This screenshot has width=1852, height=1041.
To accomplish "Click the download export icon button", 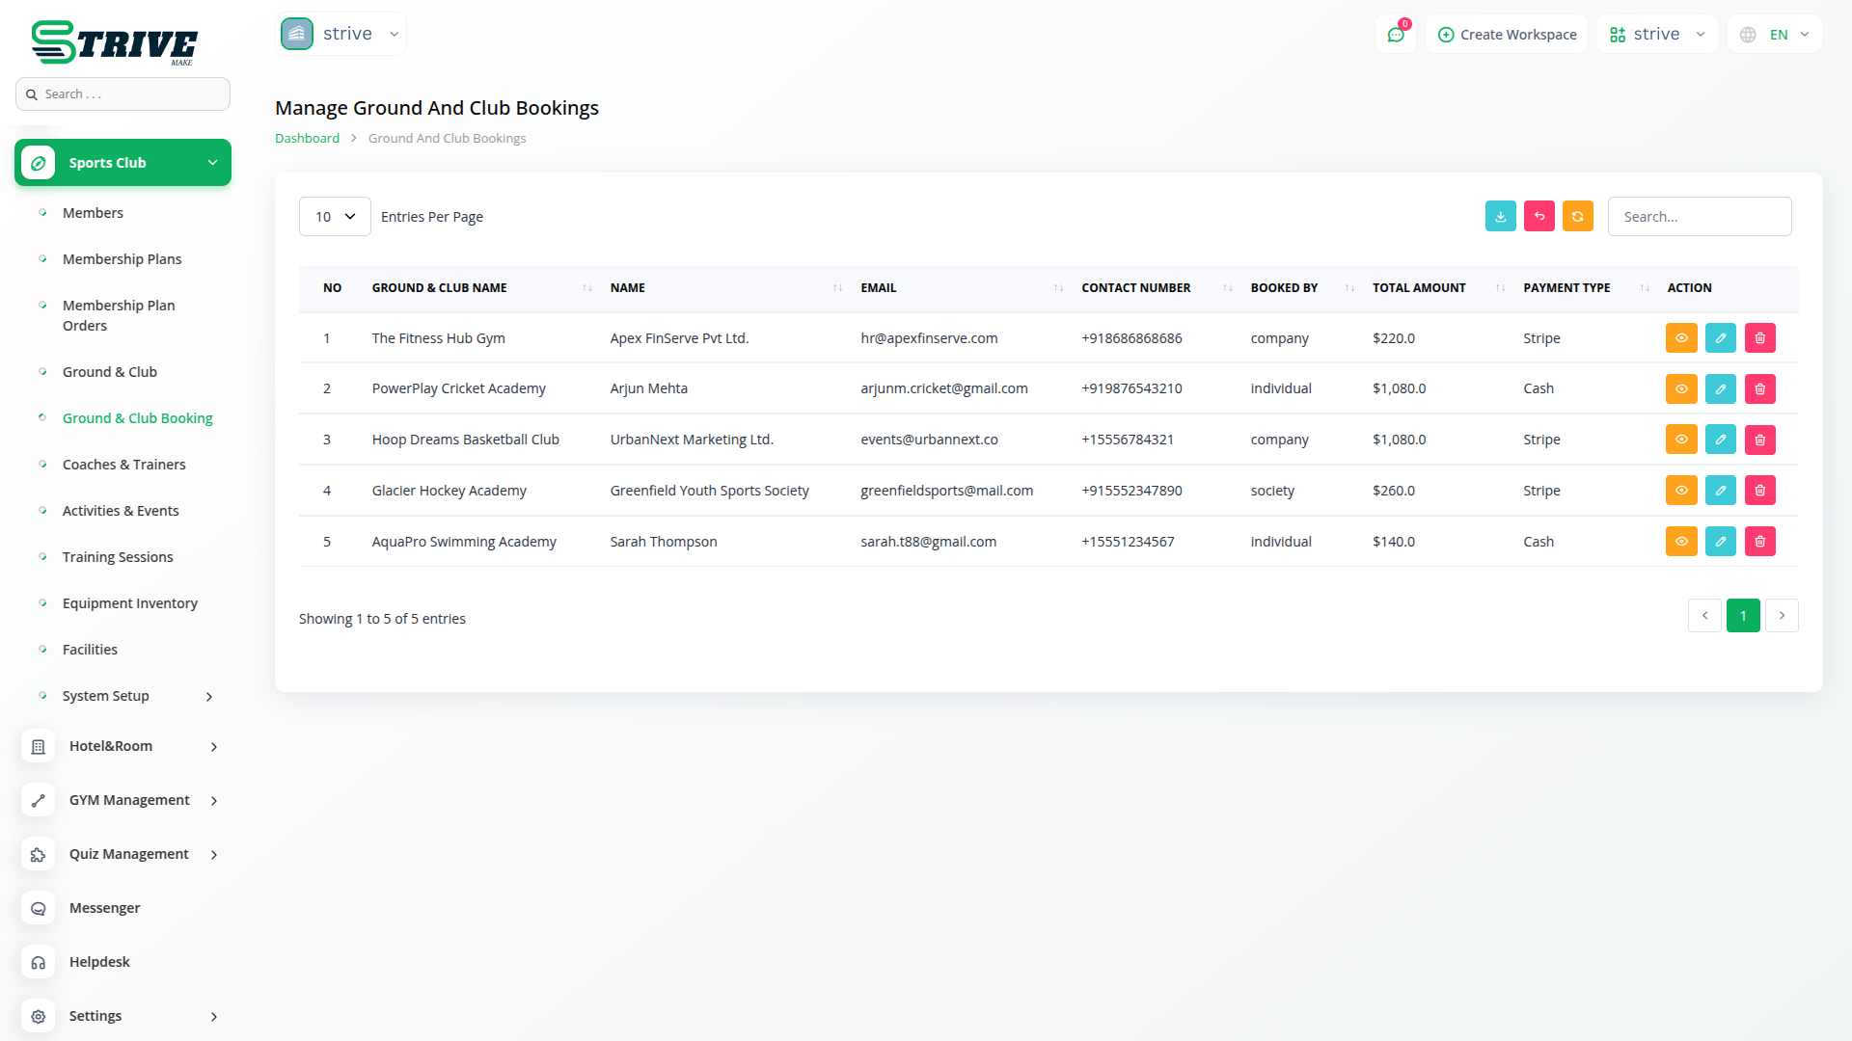I will click(x=1500, y=217).
